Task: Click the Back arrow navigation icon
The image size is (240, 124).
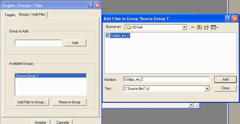Action: click(x=193, y=27)
